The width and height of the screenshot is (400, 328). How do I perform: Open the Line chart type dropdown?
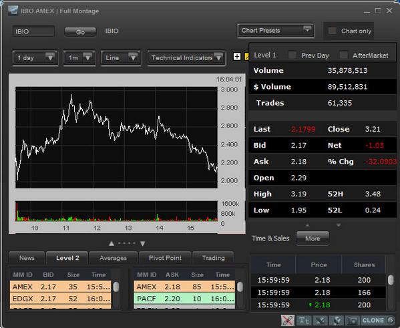[x=121, y=57]
